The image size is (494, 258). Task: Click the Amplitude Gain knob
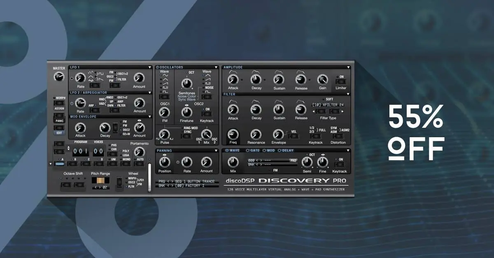point(322,79)
